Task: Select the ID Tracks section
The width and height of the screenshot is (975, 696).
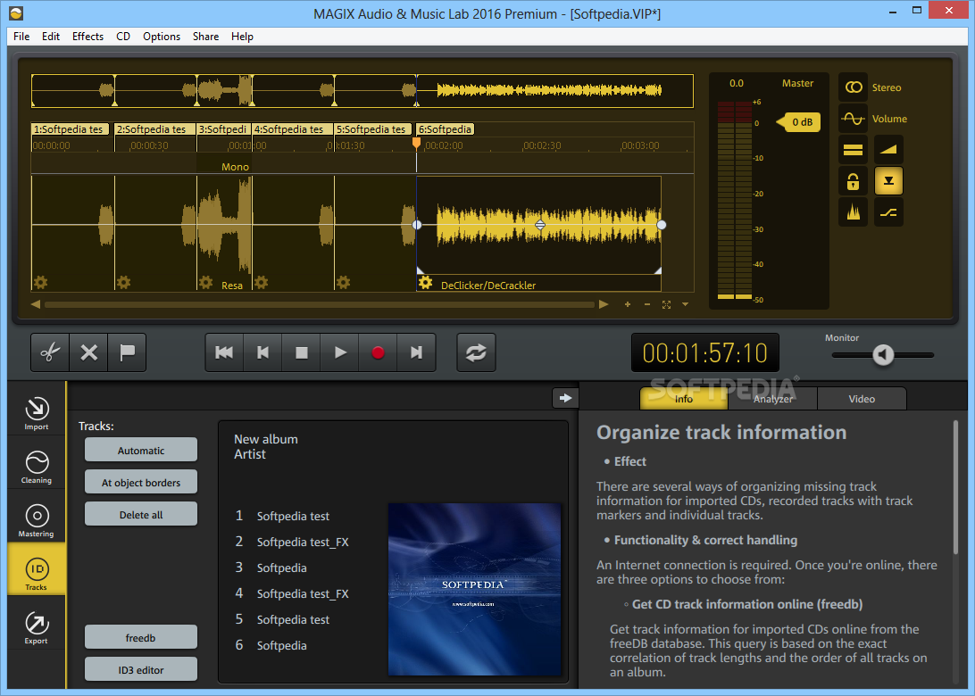Action: click(36, 569)
